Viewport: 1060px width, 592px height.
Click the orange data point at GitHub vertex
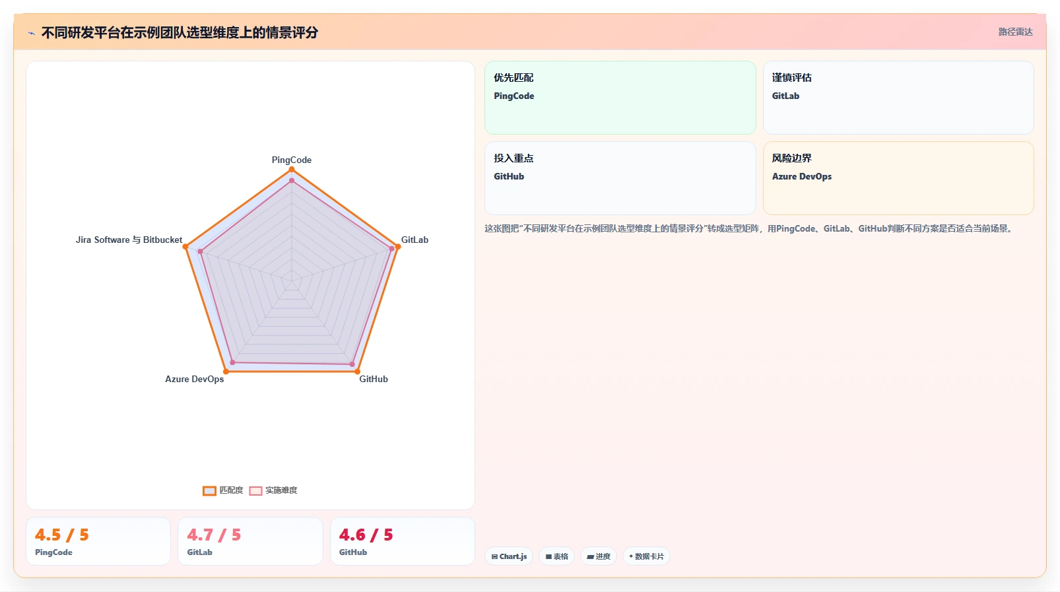[358, 372]
